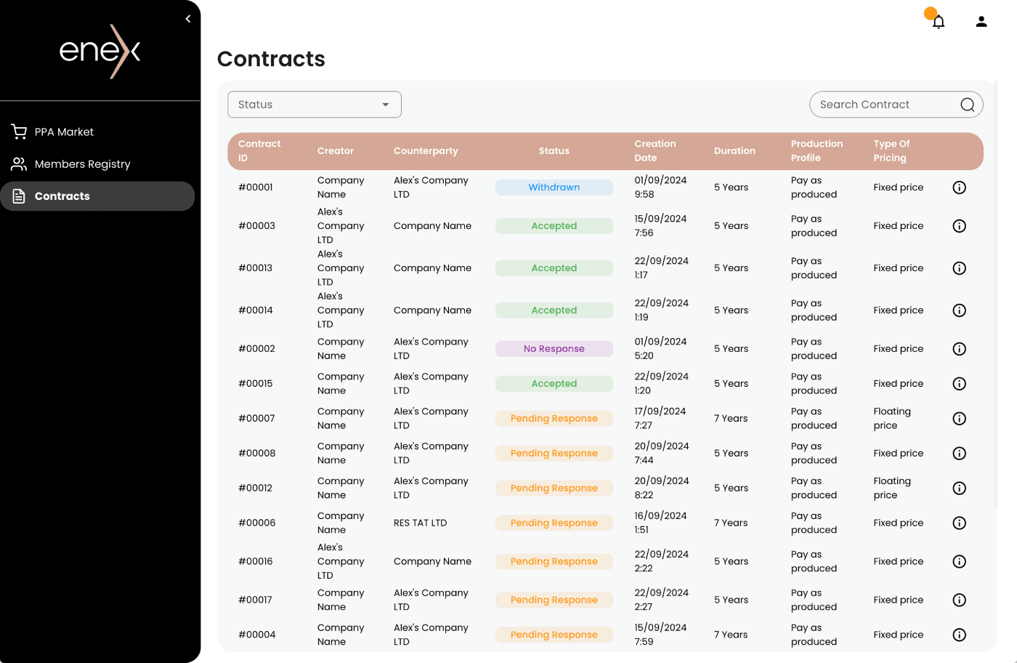Viewport: 1017px width, 663px height.
Task: Open the notifications bell
Action: (x=938, y=22)
